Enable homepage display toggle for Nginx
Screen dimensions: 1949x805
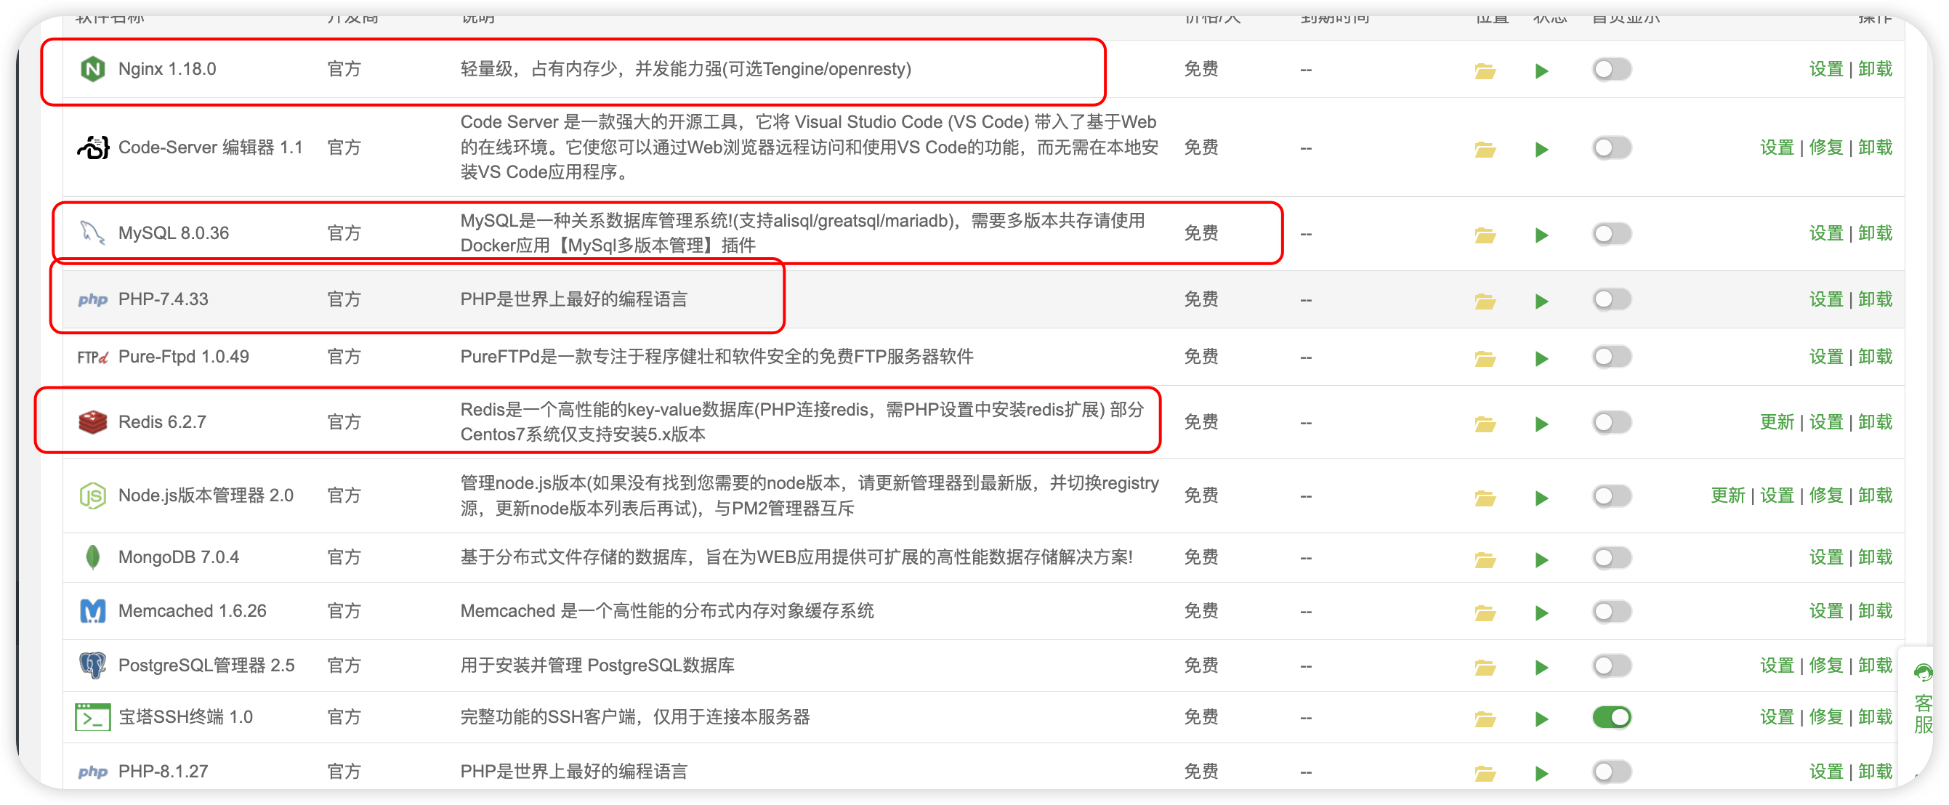1612,70
